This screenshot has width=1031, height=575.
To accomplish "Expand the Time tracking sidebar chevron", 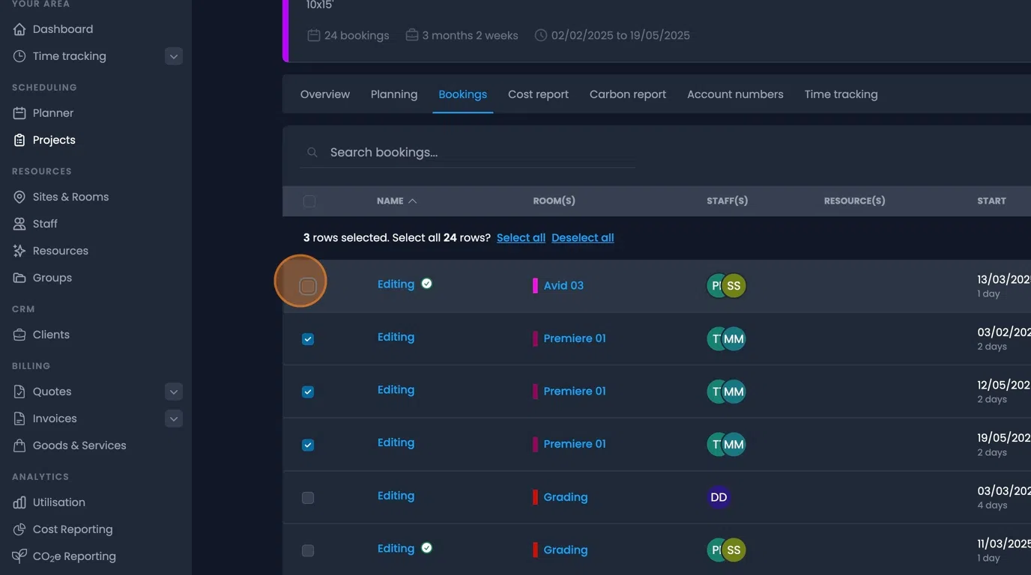I will click(173, 55).
